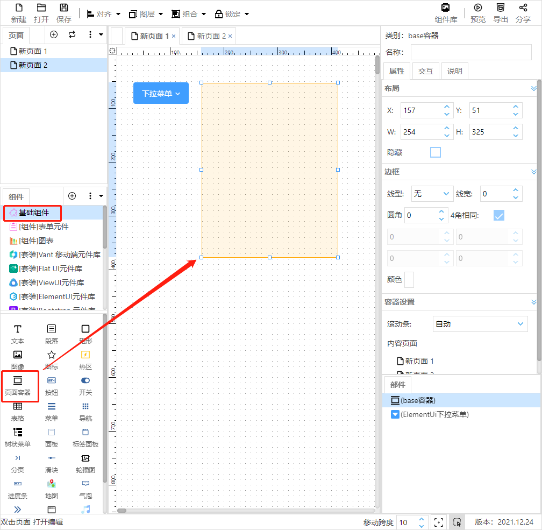Click the 打开 (open) folder icon
The height and width of the screenshot is (530, 542).
[x=41, y=8]
